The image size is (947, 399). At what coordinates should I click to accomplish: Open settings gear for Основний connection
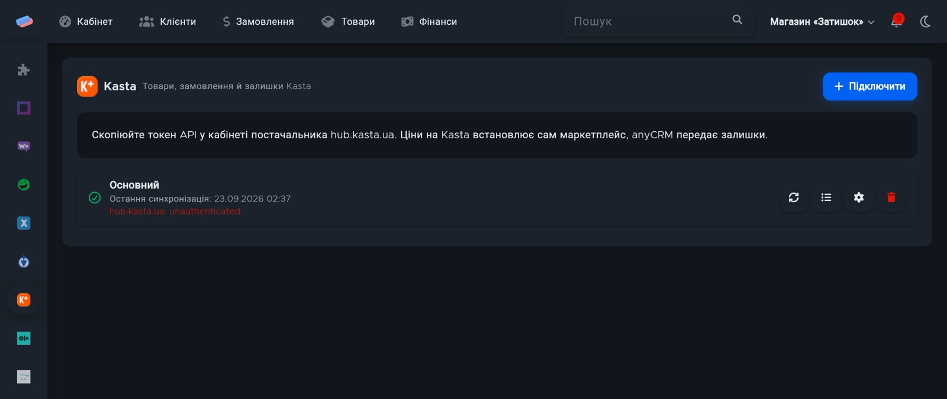pyautogui.click(x=859, y=197)
